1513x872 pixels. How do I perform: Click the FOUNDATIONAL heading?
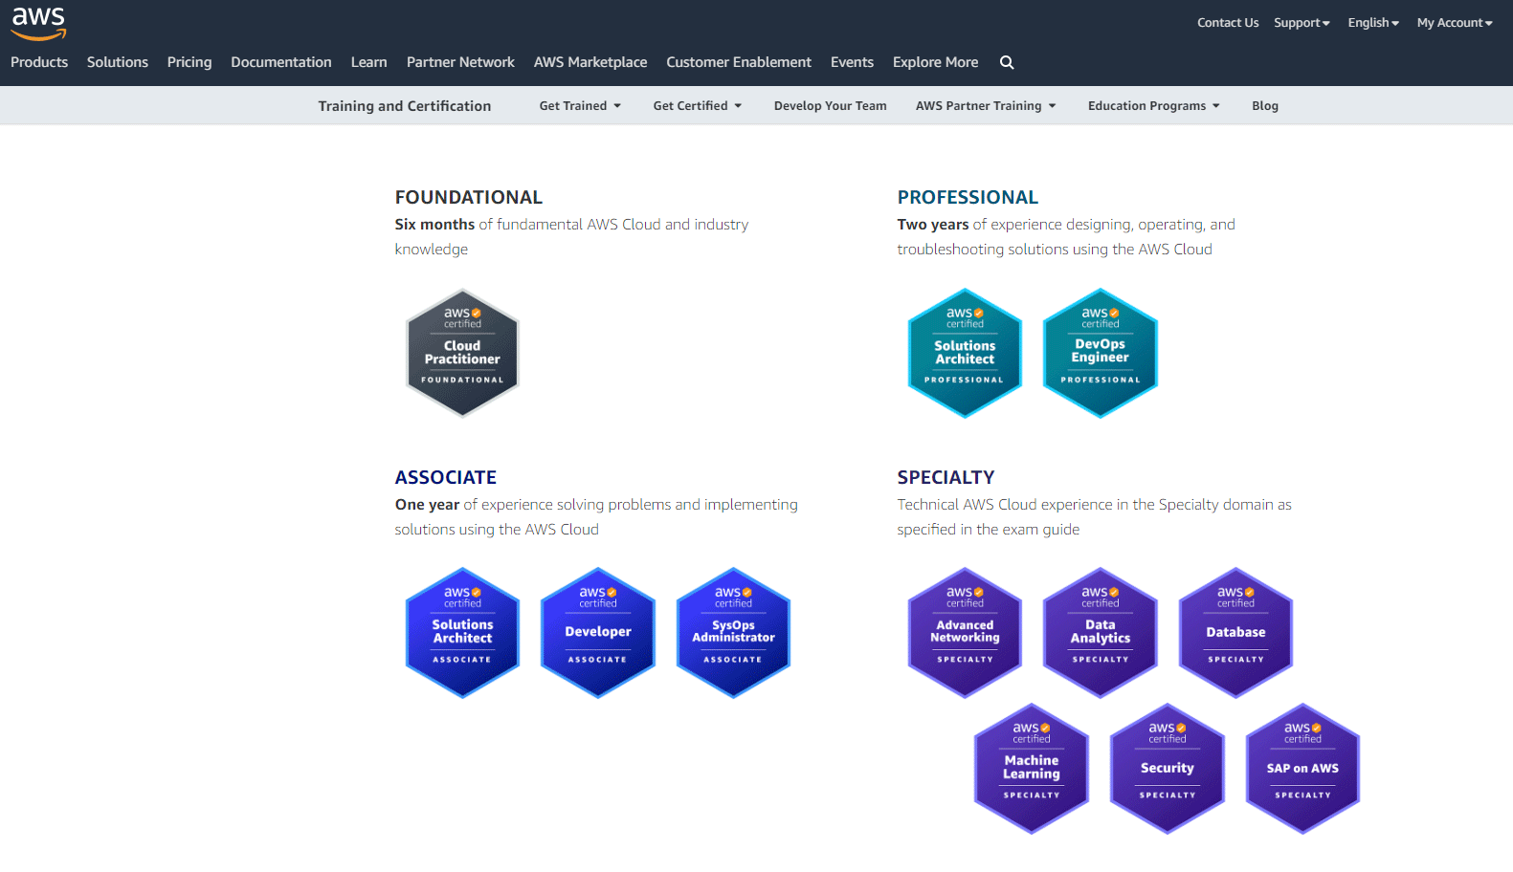[x=469, y=197]
